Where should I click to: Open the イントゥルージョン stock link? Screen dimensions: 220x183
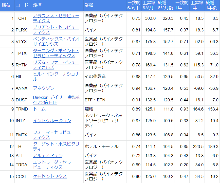pyautogui.click(x=52, y=121)
